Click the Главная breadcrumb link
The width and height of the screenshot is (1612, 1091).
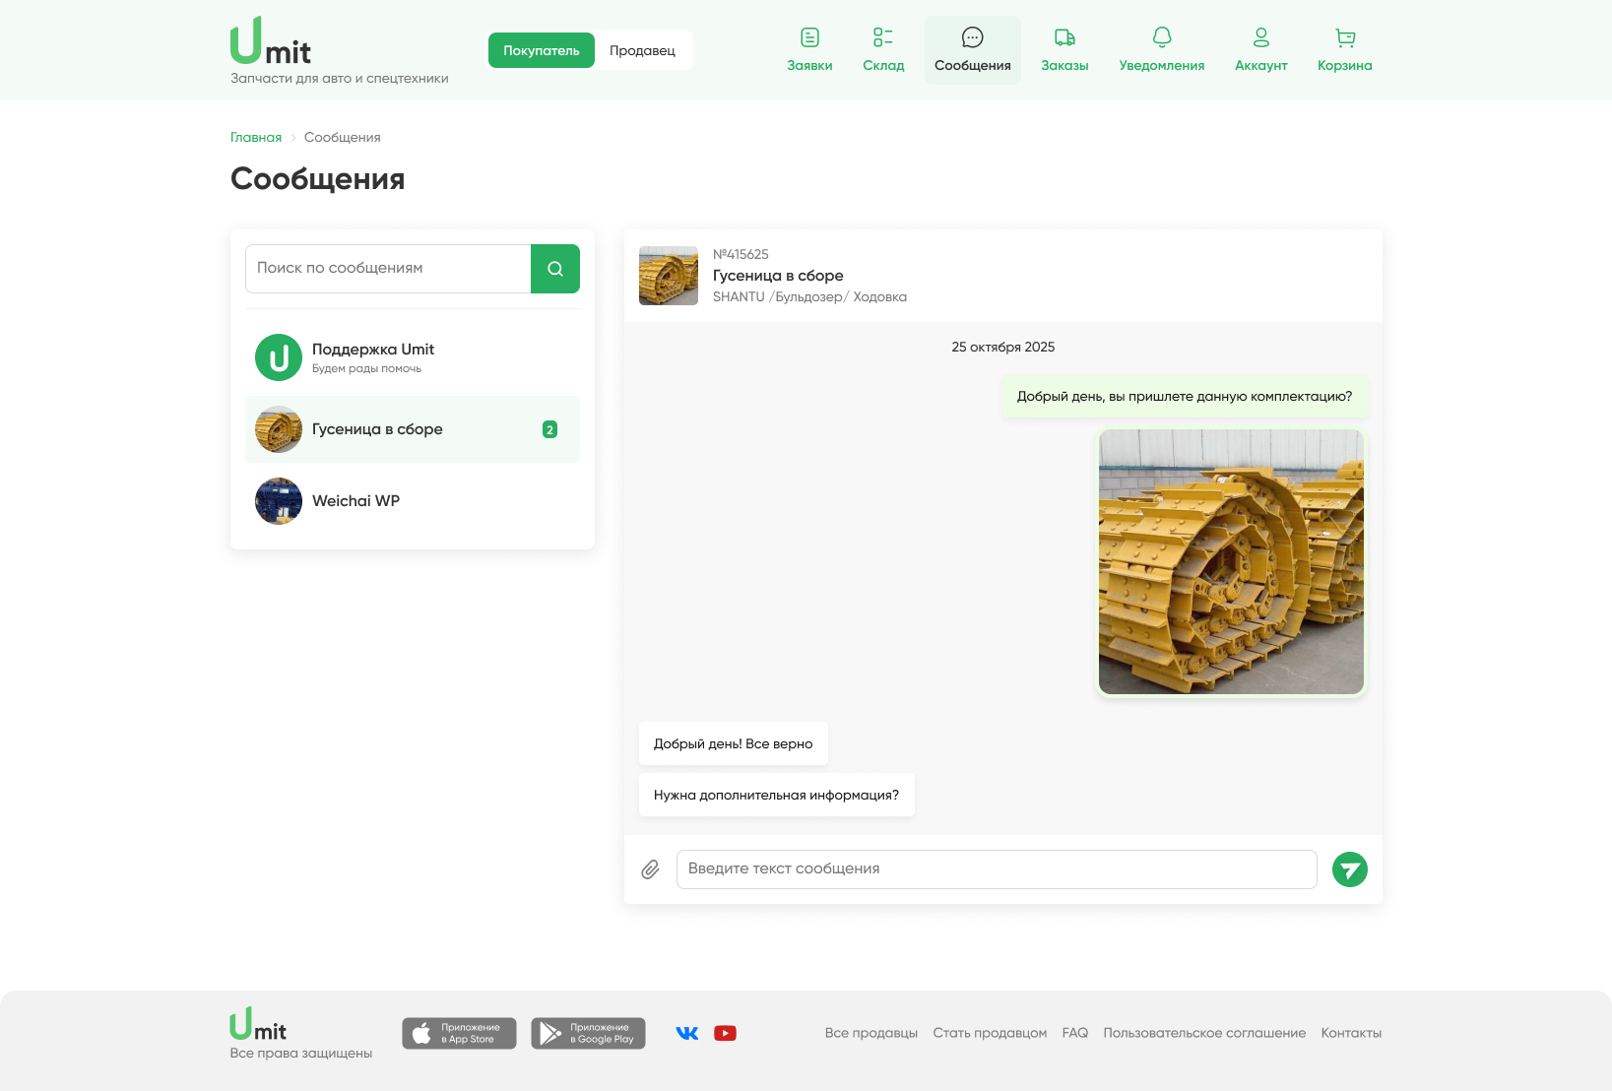[256, 137]
